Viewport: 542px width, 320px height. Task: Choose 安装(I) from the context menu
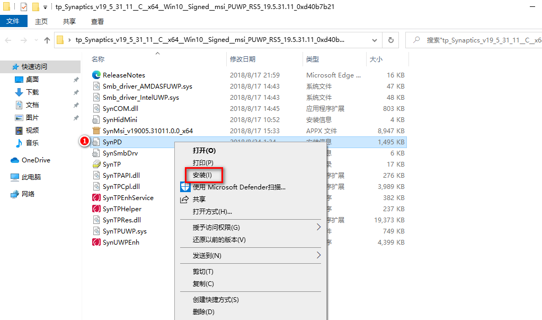tap(202, 175)
